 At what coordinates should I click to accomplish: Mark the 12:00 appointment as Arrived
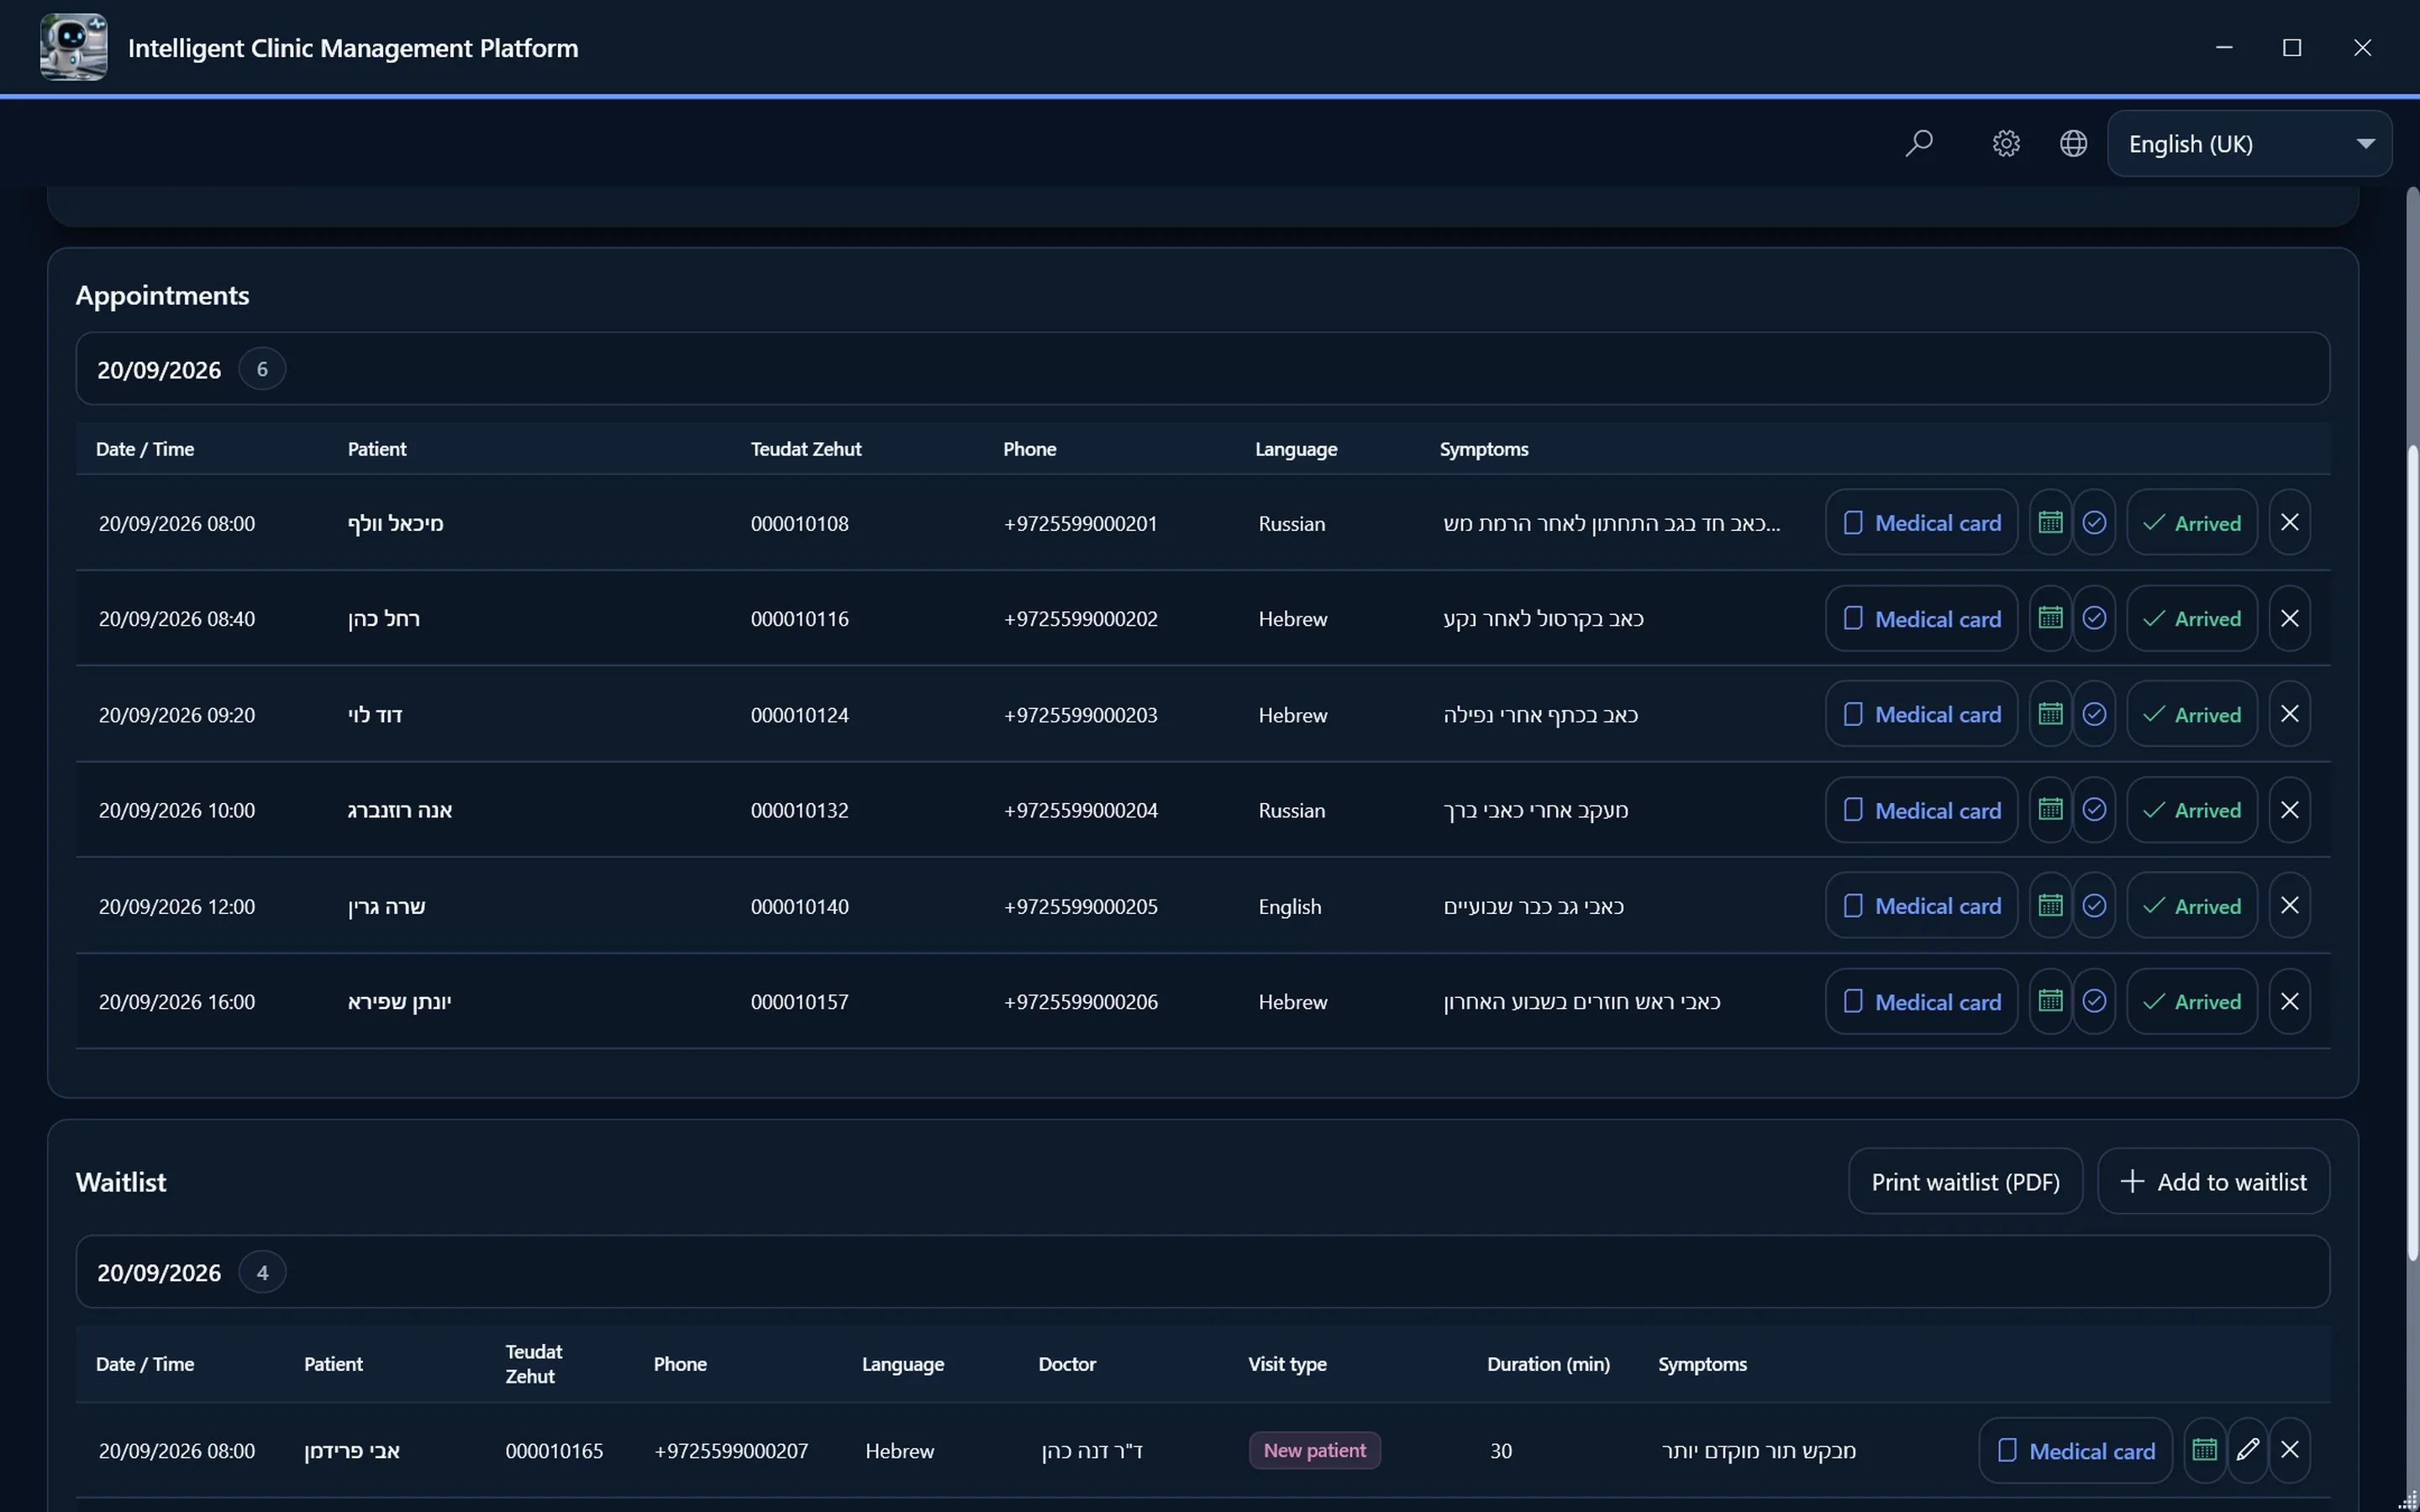[x=2191, y=906]
